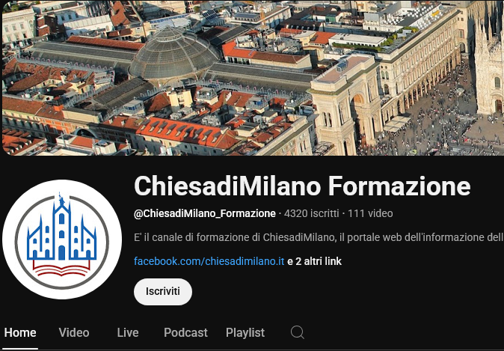Click the ChiesadiMilano Formazione channel title

pos(302,186)
